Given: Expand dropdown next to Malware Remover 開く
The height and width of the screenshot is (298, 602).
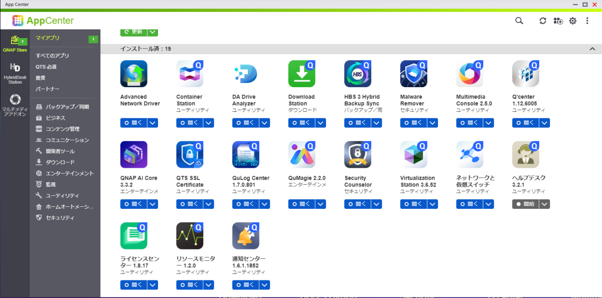Looking at the screenshot, I should pos(433,123).
